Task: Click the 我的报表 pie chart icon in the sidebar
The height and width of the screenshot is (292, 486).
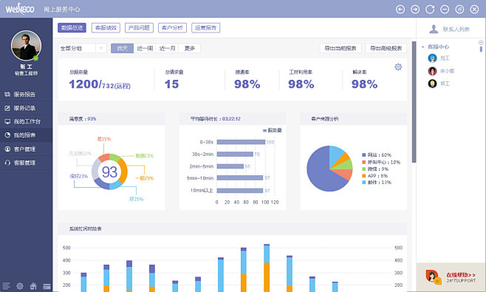Action: pos(7,135)
